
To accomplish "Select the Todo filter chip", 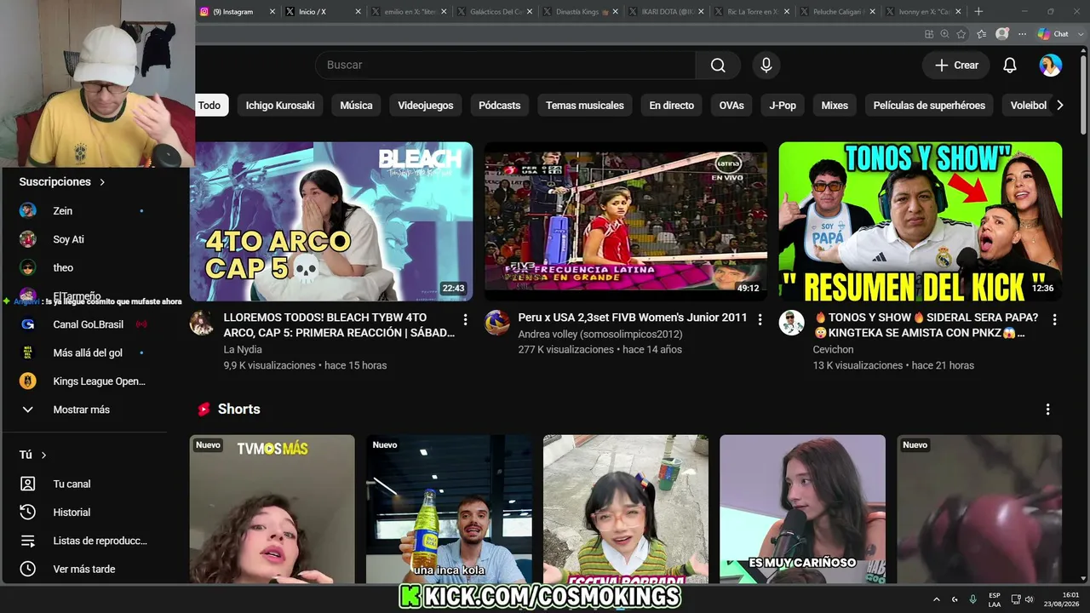I will [x=209, y=106].
